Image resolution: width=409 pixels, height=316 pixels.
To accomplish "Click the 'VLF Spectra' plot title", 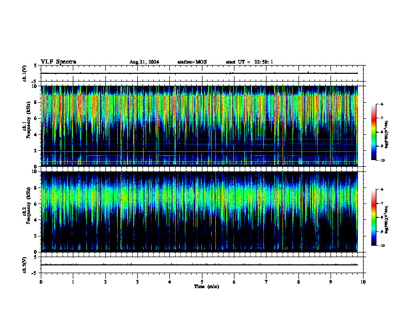I will pyautogui.click(x=58, y=62).
